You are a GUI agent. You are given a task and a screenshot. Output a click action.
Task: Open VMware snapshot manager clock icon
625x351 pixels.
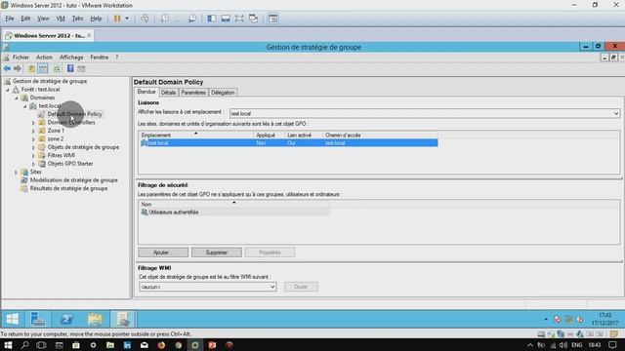192,19
